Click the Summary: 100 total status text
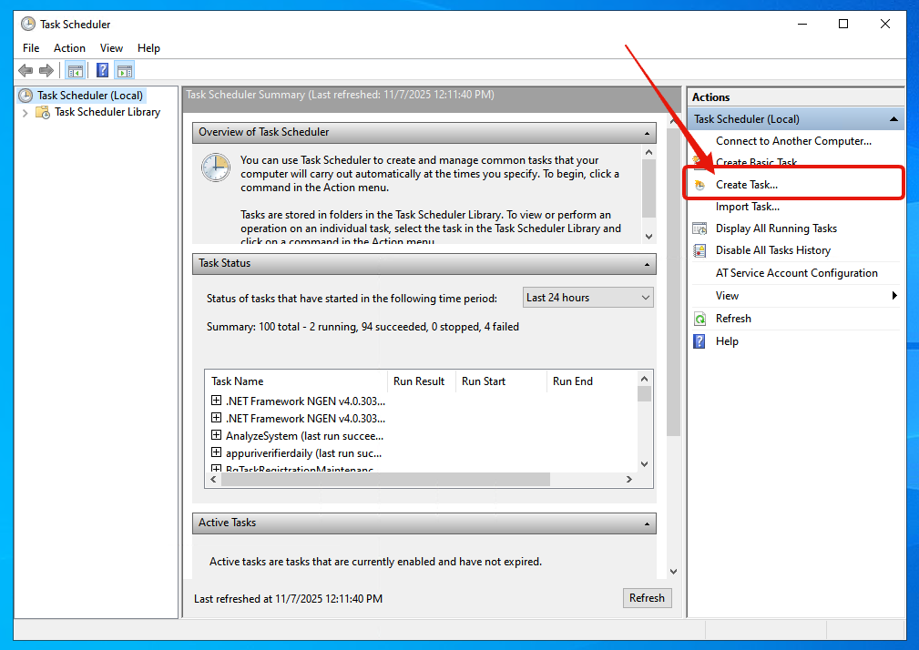Viewport: 919px width, 650px height. pyautogui.click(x=362, y=327)
